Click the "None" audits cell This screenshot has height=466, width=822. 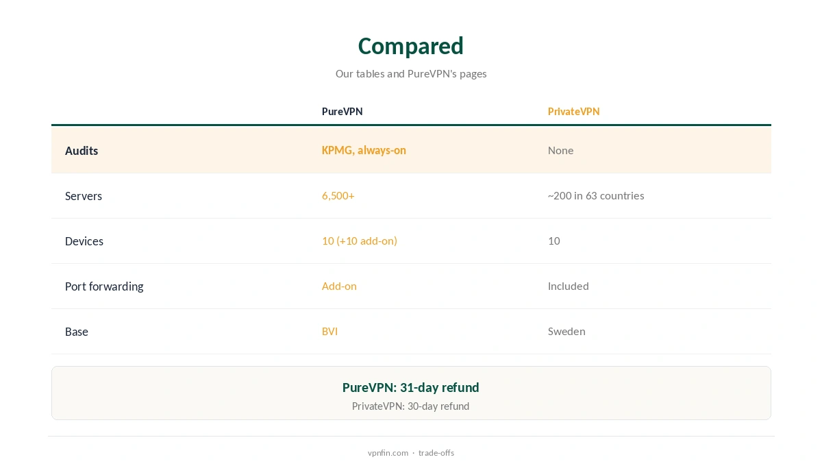(560, 150)
